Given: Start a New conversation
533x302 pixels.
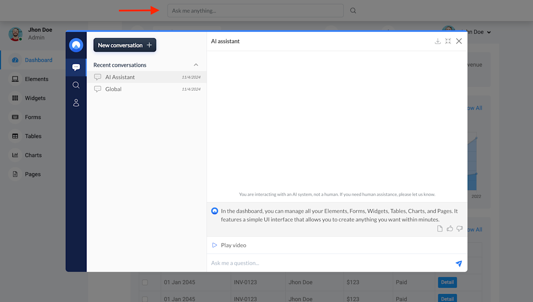Looking at the screenshot, I should [x=124, y=45].
